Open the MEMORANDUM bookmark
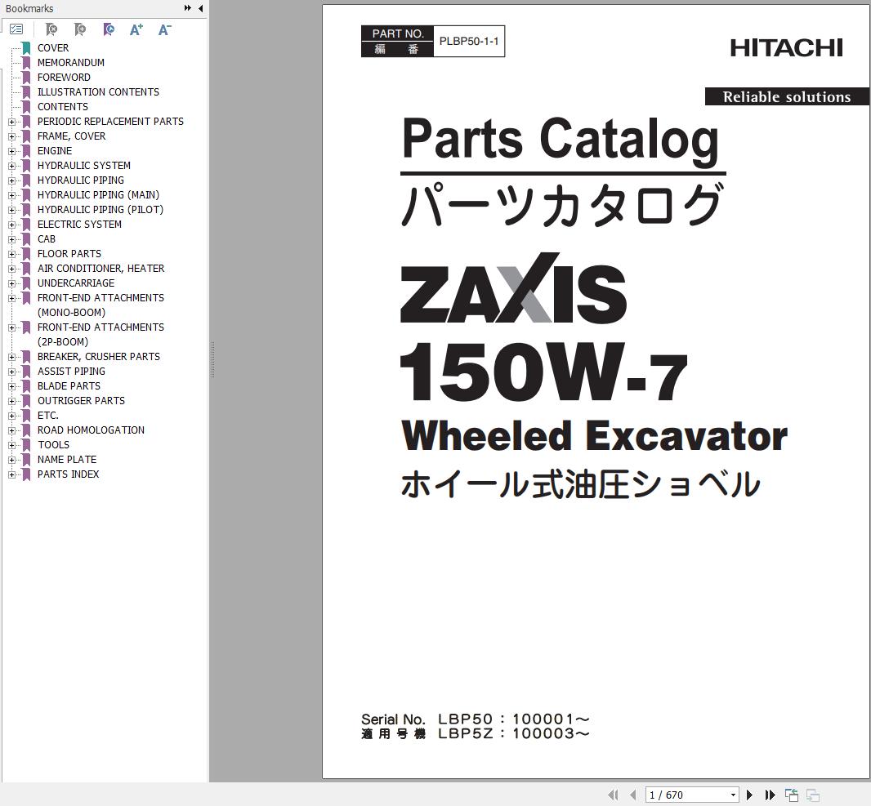The width and height of the screenshot is (871, 806). (70, 63)
